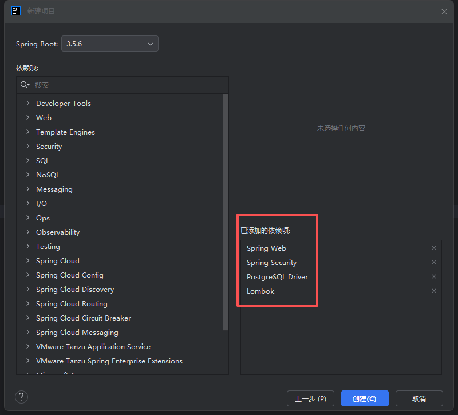Remove the Lombok dependency
Image resolution: width=458 pixels, height=415 pixels.
point(434,291)
